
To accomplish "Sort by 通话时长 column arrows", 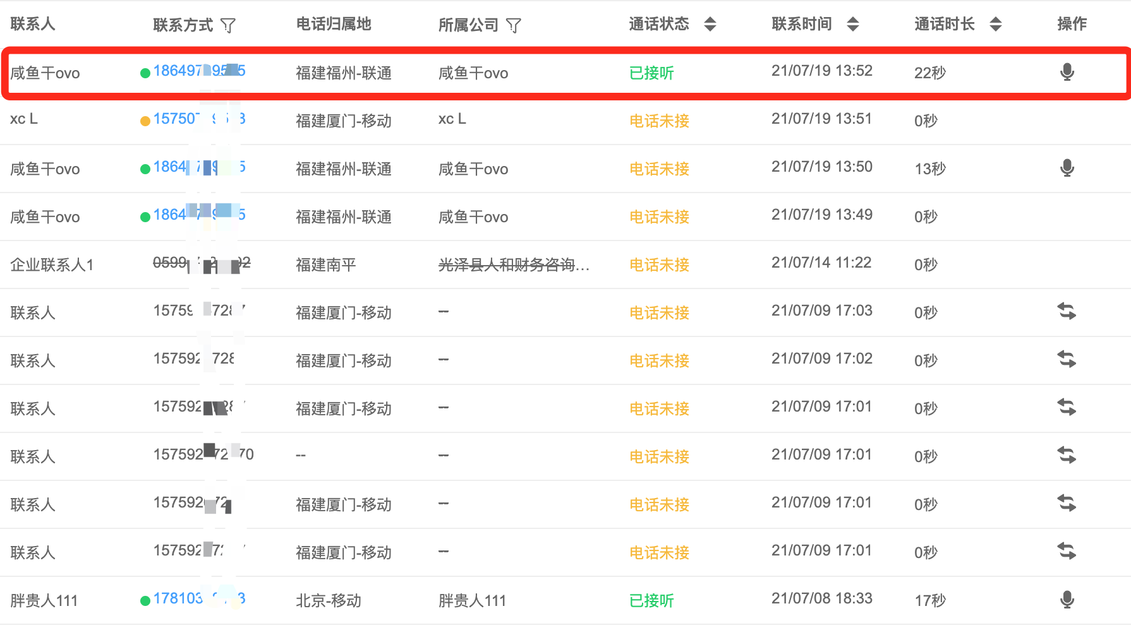I will tap(996, 24).
